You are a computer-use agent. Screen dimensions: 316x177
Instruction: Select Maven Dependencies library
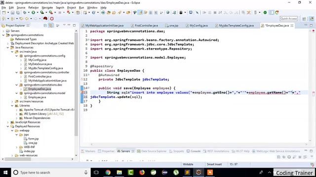coord(37,118)
